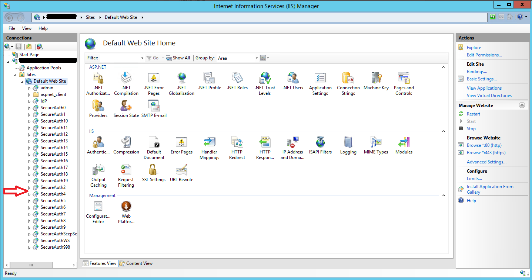Open Connection Strings feature

point(348,84)
